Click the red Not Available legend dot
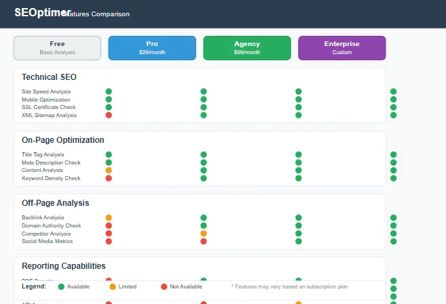Viewport: 446px width, 304px height. tap(164, 287)
